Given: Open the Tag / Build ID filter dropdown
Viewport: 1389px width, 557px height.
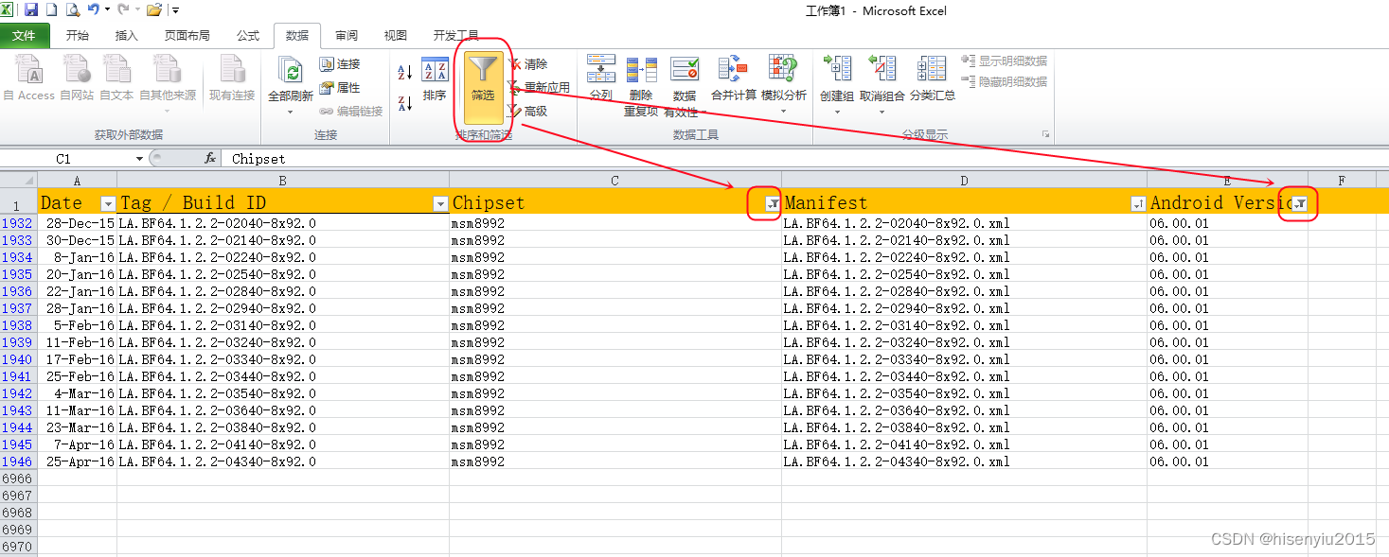Looking at the screenshot, I should [x=440, y=204].
